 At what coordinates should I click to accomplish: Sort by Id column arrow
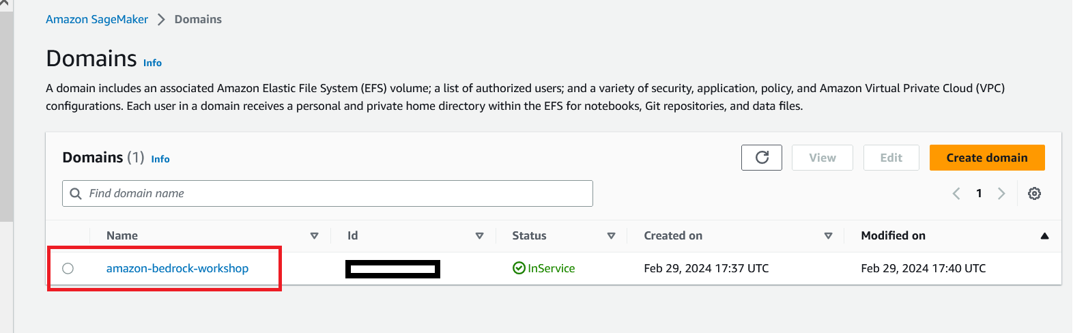(479, 236)
